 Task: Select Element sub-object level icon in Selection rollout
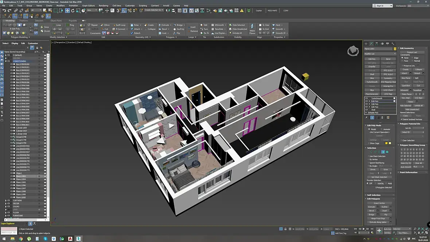tap(387, 152)
